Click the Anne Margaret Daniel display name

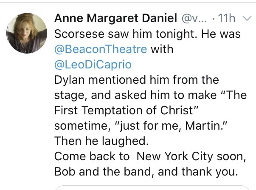click(115, 18)
